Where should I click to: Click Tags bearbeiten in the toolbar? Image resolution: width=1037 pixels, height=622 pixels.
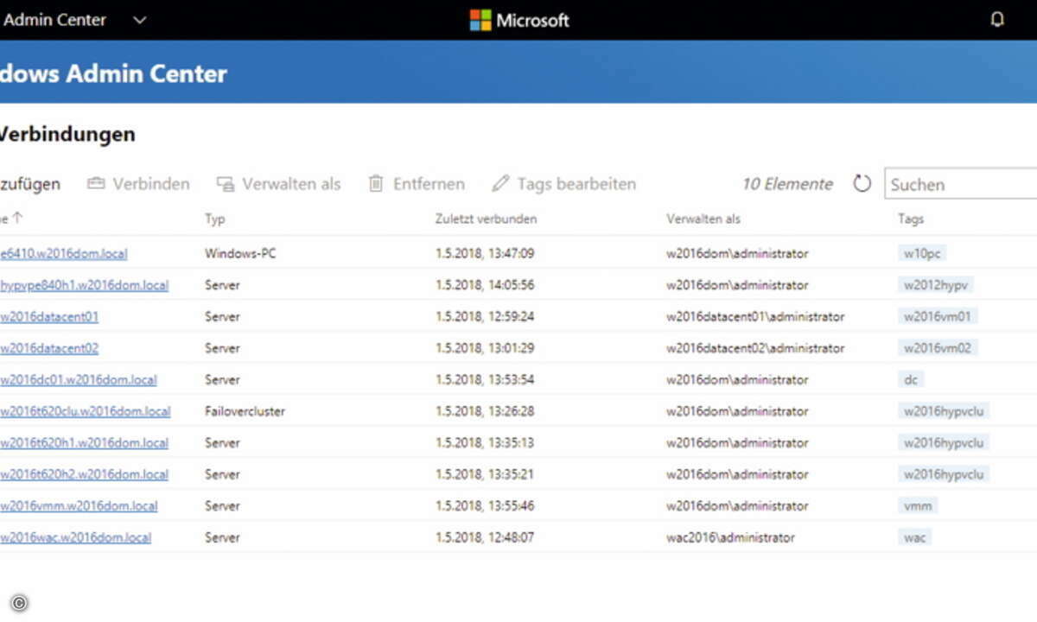click(563, 184)
